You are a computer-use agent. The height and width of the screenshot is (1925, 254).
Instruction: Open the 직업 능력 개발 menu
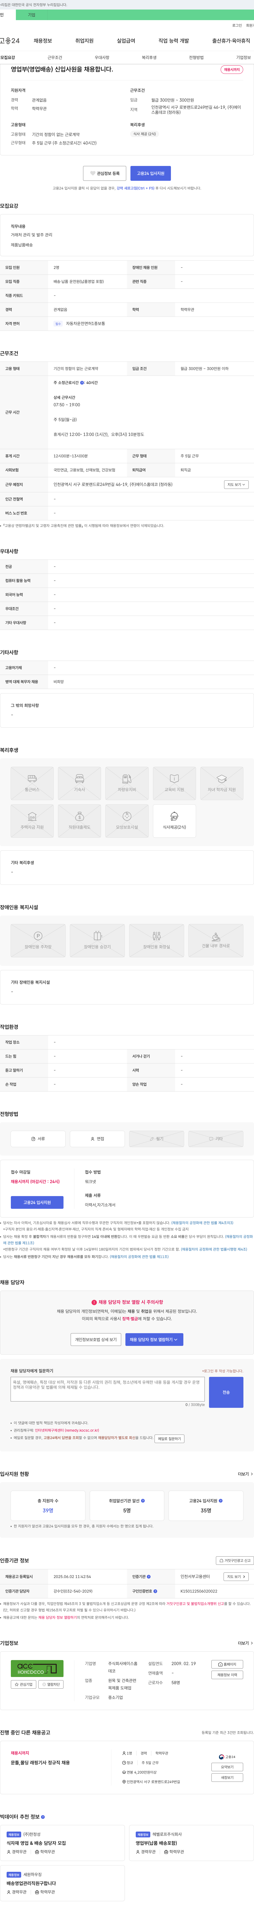(x=173, y=41)
